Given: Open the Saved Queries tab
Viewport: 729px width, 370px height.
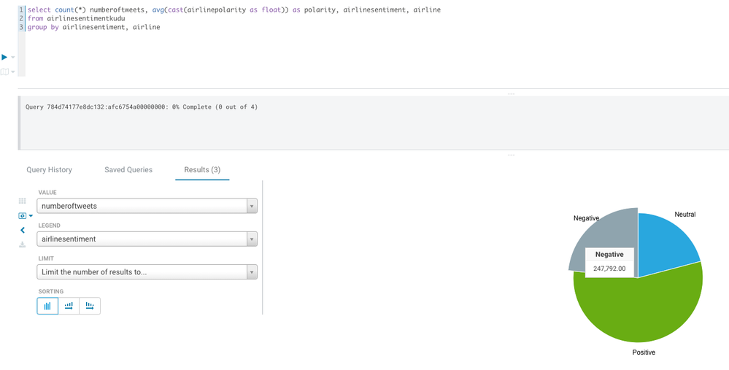Looking at the screenshot, I should pyautogui.click(x=128, y=170).
